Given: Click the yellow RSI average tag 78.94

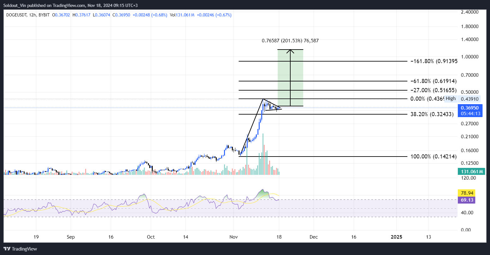Looking at the screenshot, I should (466, 193).
